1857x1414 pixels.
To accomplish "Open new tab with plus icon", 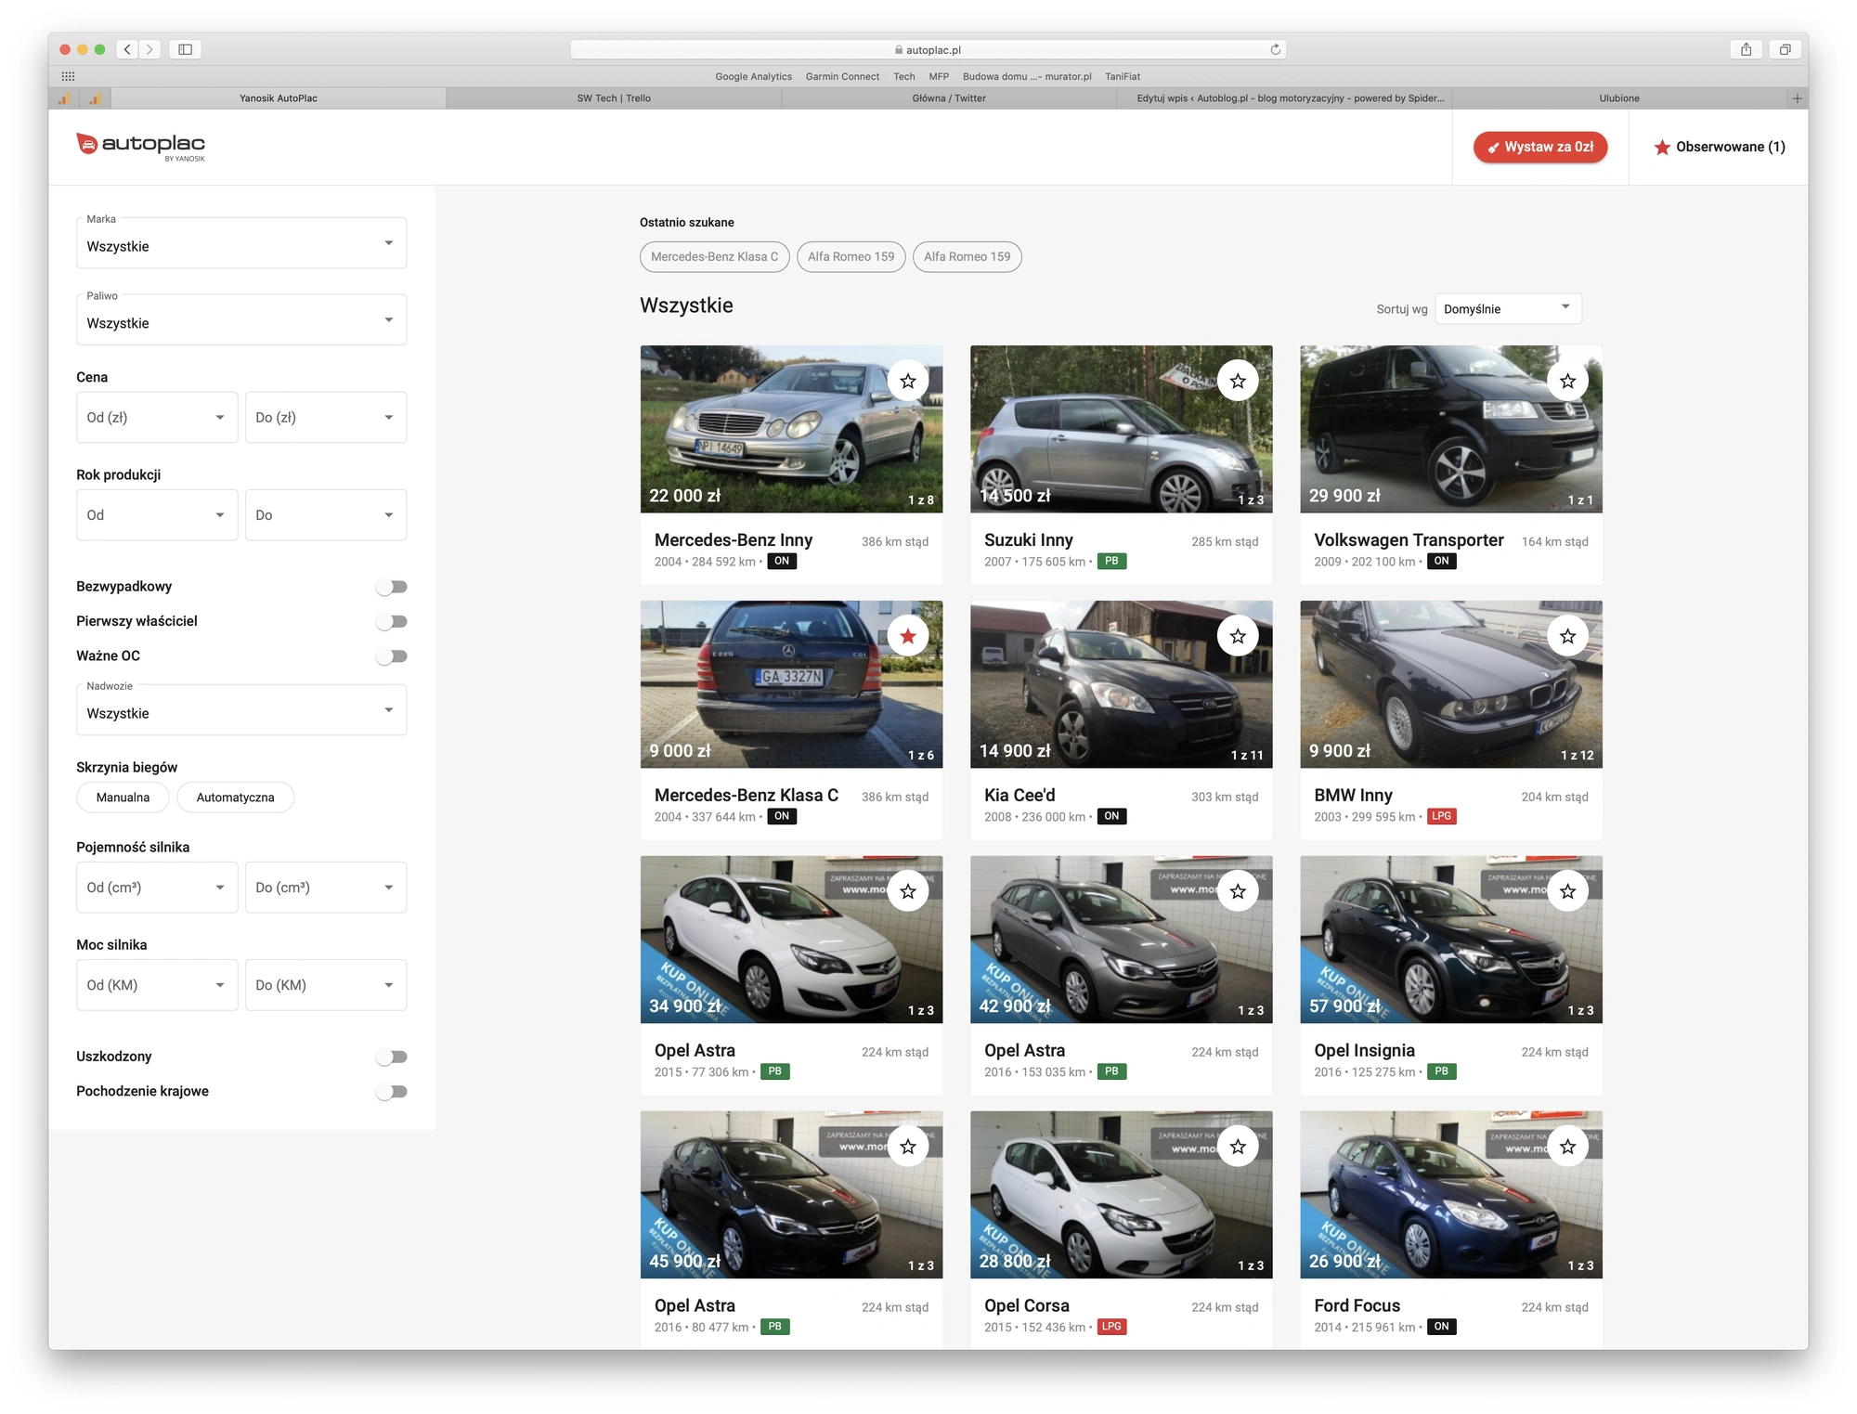I will coord(1797,98).
